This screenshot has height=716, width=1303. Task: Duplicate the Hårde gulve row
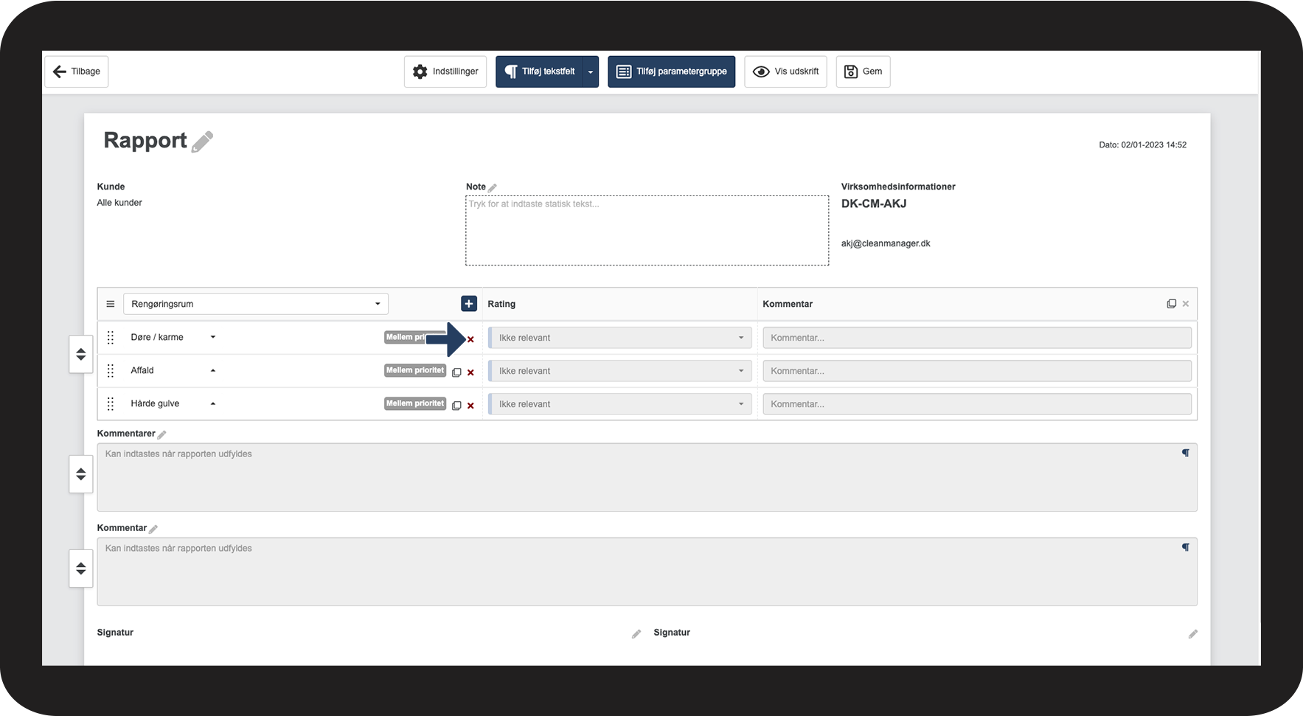pos(456,406)
